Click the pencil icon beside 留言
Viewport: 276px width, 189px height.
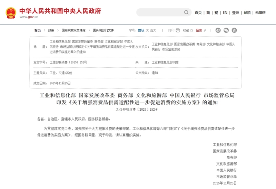pyautogui.click(x=205, y=30)
